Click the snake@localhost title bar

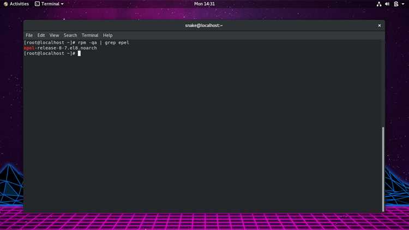click(204, 26)
